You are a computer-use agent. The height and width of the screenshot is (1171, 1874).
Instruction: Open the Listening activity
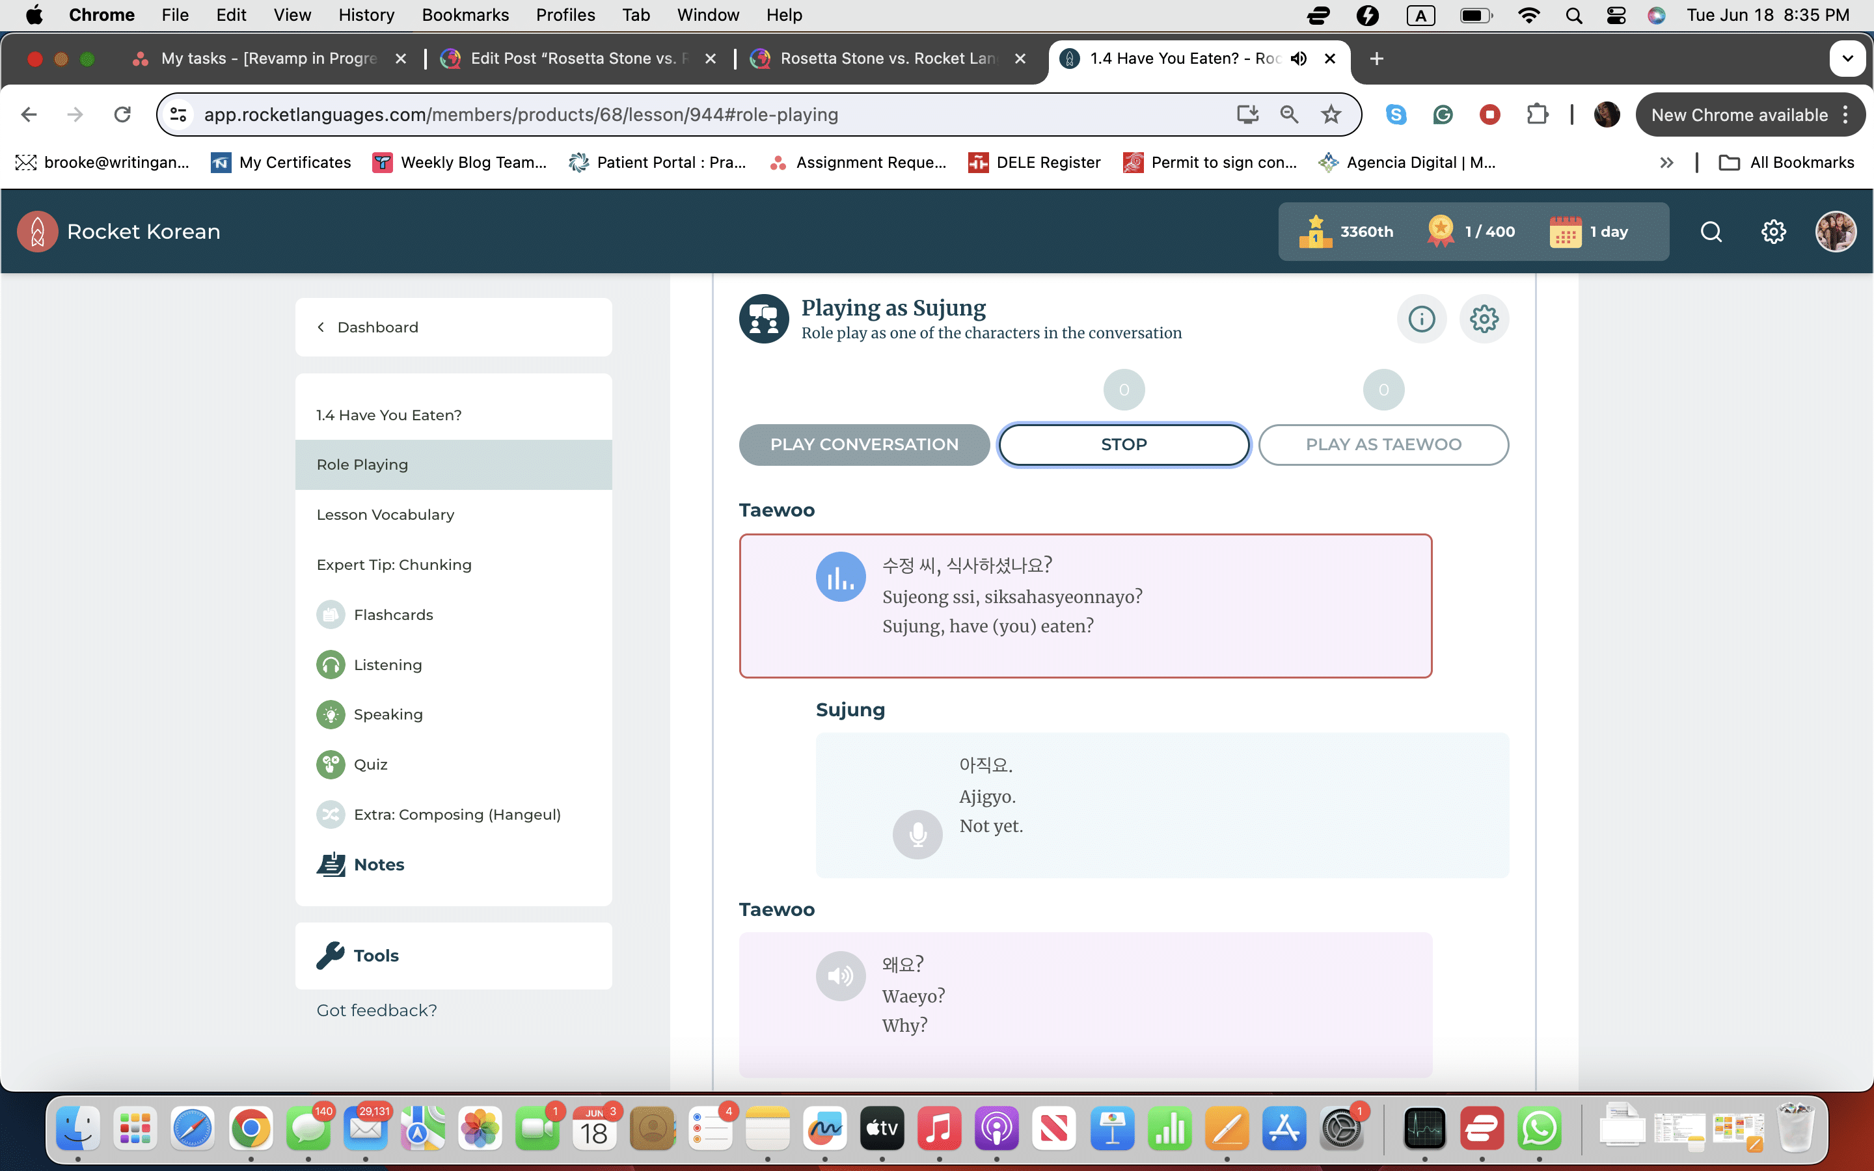[x=387, y=664]
